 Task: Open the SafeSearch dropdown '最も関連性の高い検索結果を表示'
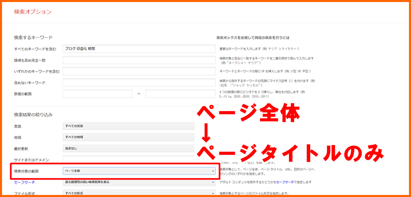[139, 182]
